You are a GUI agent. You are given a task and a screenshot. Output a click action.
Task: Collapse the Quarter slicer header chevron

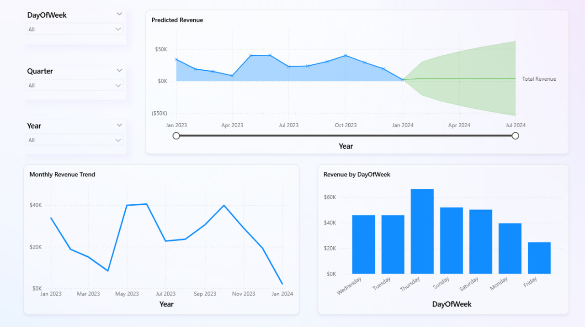point(119,71)
